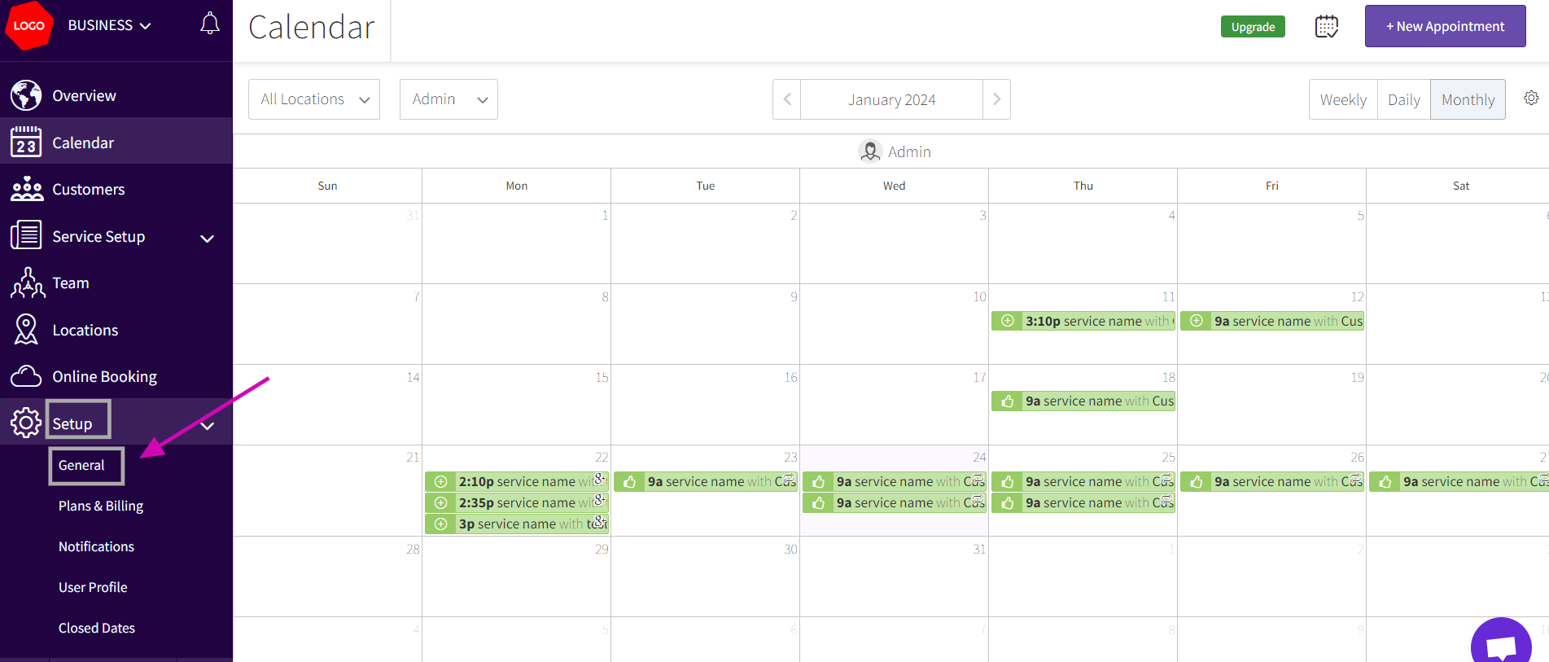1549x662 pixels.
Task: Click the Locations pin icon
Action: 26,330
